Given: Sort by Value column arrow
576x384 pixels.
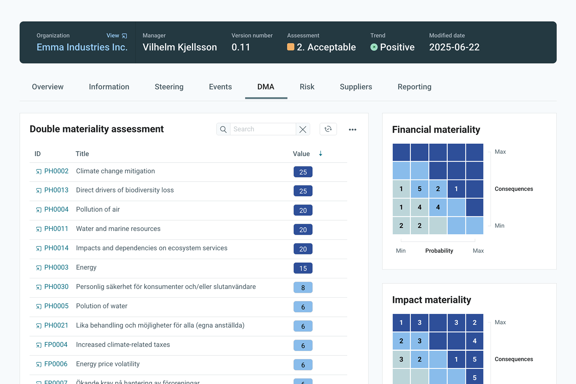Looking at the screenshot, I should pyautogui.click(x=321, y=154).
